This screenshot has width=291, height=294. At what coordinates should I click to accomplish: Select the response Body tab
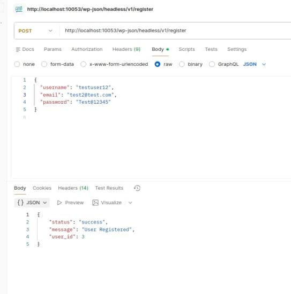coord(20,188)
